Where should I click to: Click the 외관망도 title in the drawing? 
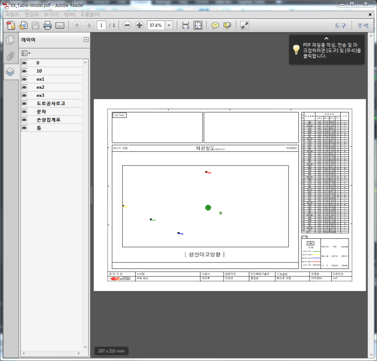click(205, 148)
